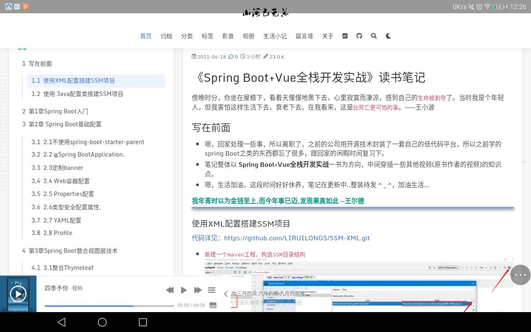Jump to TOC entry 1 写在前面
This screenshot has height=332, width=531.
(x=37, y=63)
